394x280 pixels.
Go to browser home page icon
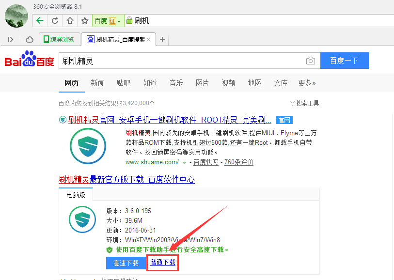coord(70,21)
